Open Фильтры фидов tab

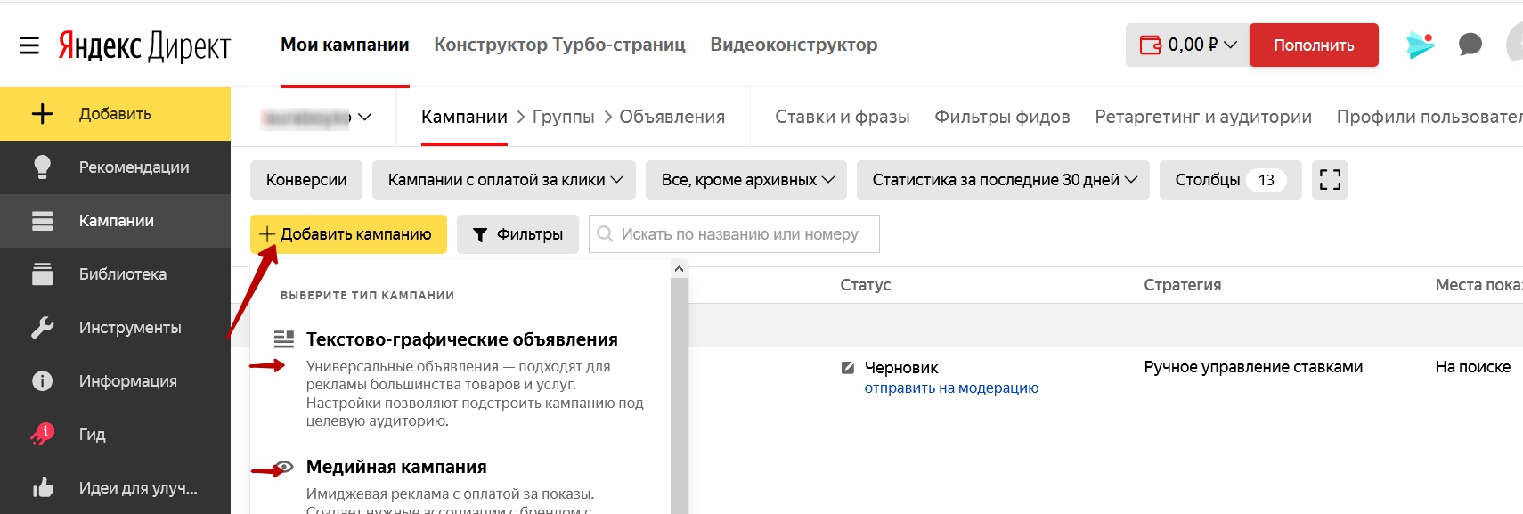[1002, 117]
